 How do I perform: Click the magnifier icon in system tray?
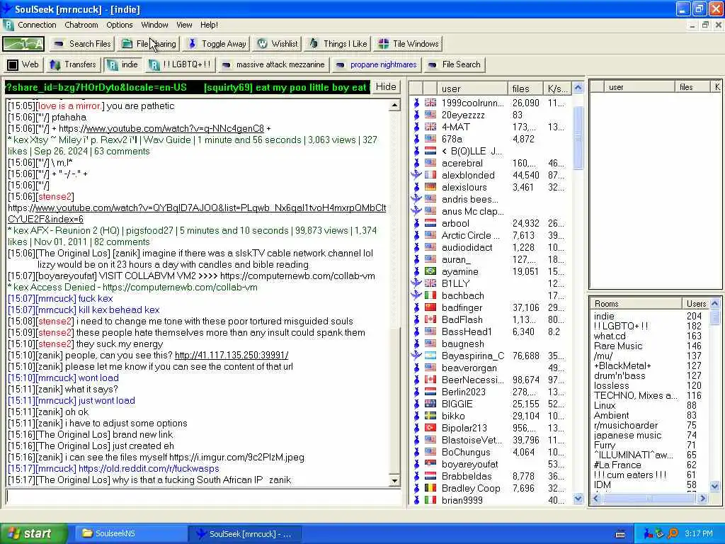(673, 534)
